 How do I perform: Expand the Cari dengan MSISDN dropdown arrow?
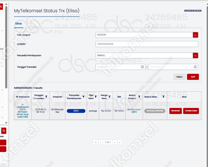(x=196, y=35)
